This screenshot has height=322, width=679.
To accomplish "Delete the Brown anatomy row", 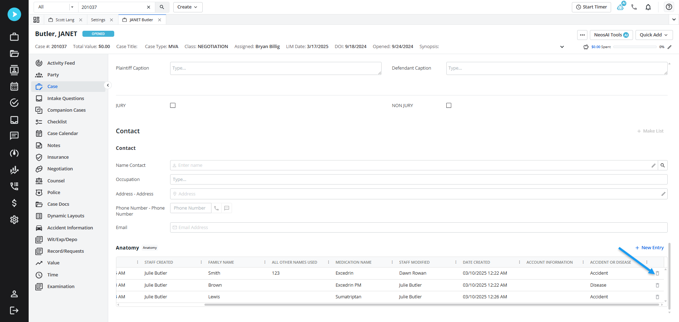I will tap(657, 285).
